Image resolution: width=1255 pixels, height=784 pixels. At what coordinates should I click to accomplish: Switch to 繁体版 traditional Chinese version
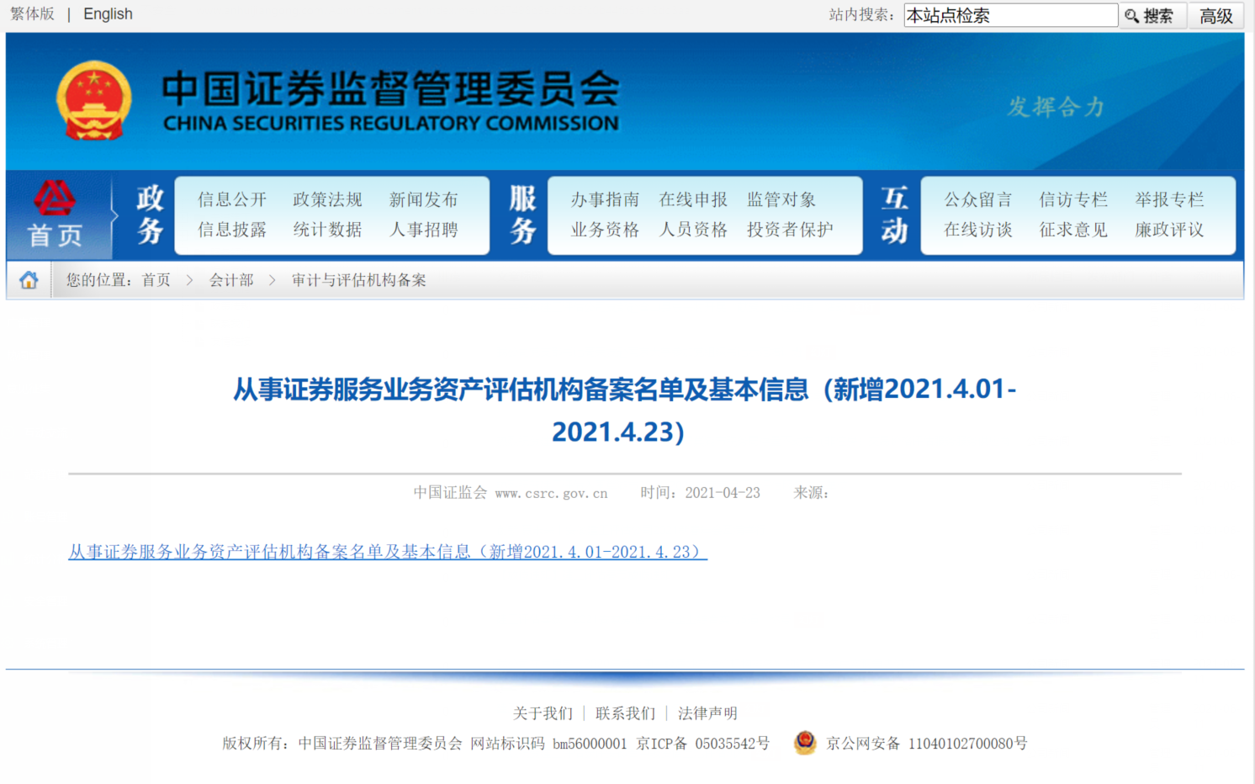[x=32, y=14]
